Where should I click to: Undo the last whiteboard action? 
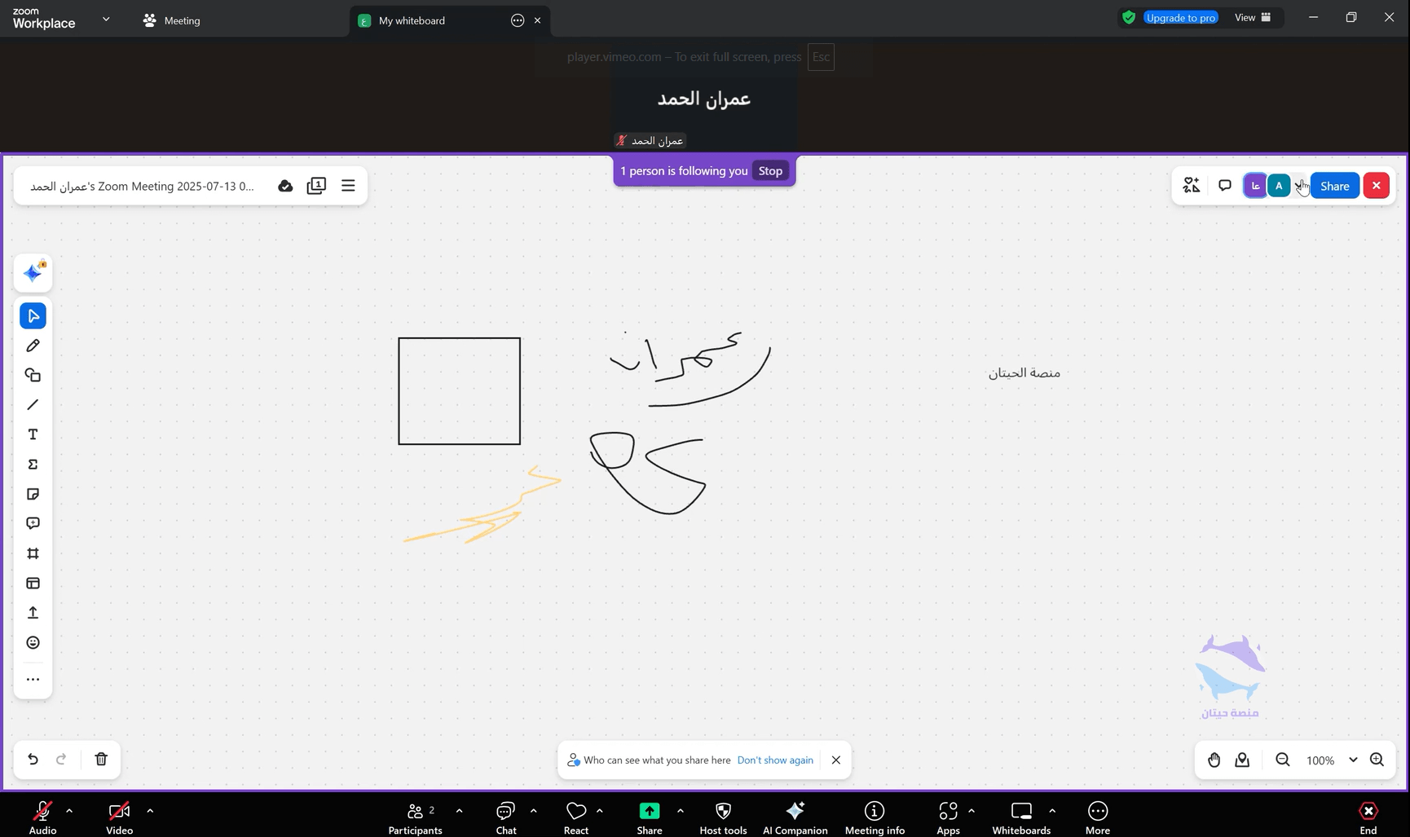point(33,759)
